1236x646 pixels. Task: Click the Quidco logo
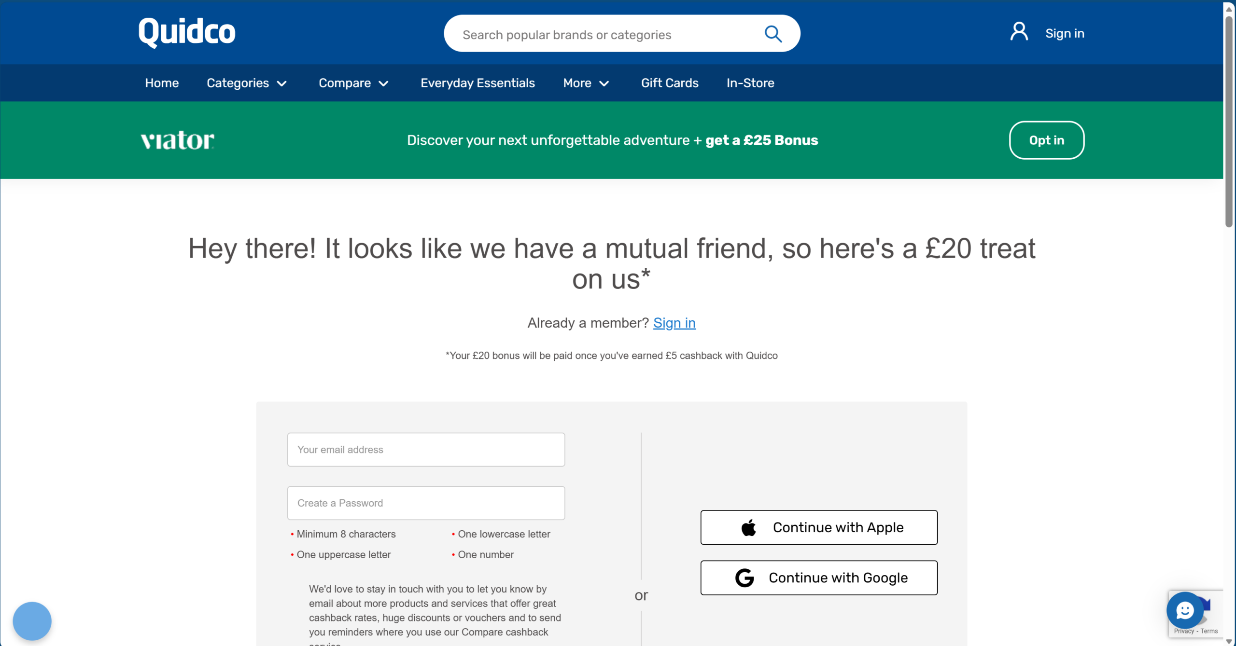[186, 32]
